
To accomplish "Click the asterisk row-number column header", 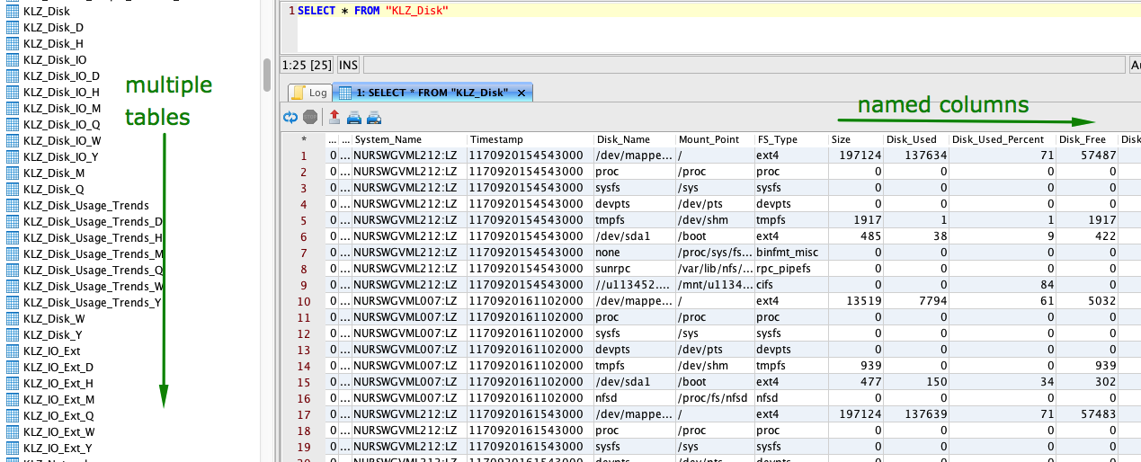I will coord(304,140).
